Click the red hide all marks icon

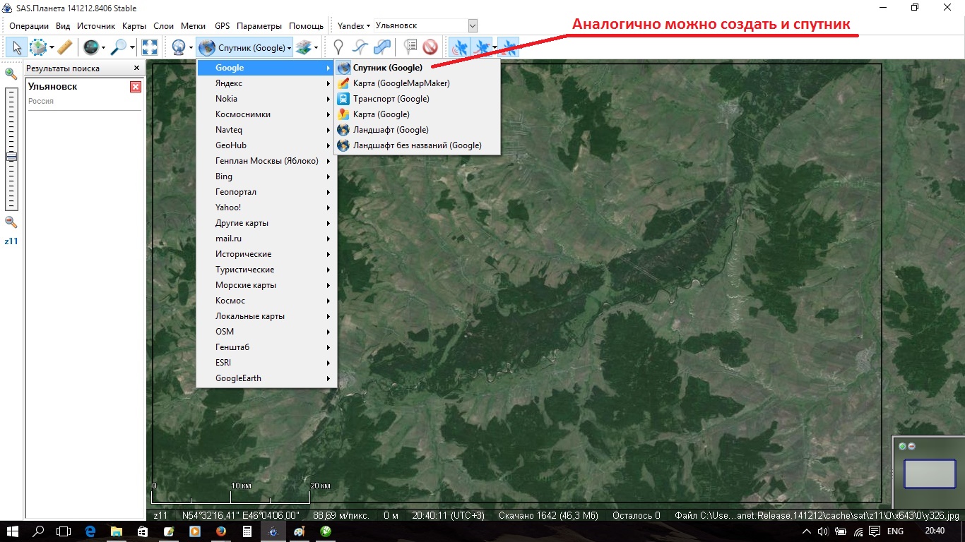click(430, 47)
